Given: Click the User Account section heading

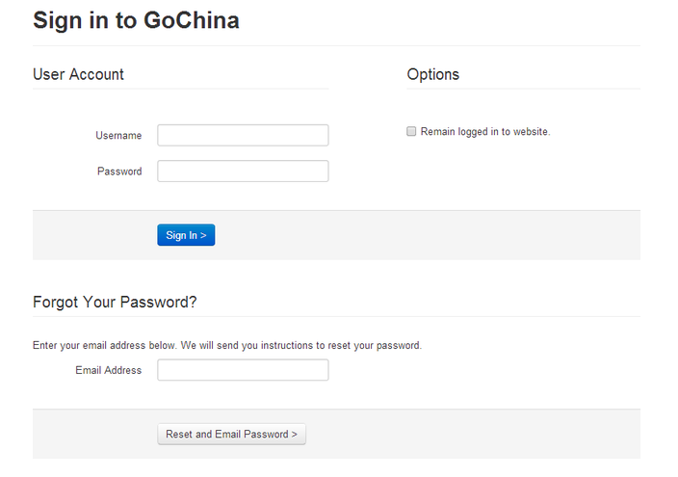Looking at the screenshot, I should coord(78,74).
